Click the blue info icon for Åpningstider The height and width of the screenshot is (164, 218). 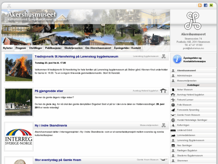click(x=177, y=59)
